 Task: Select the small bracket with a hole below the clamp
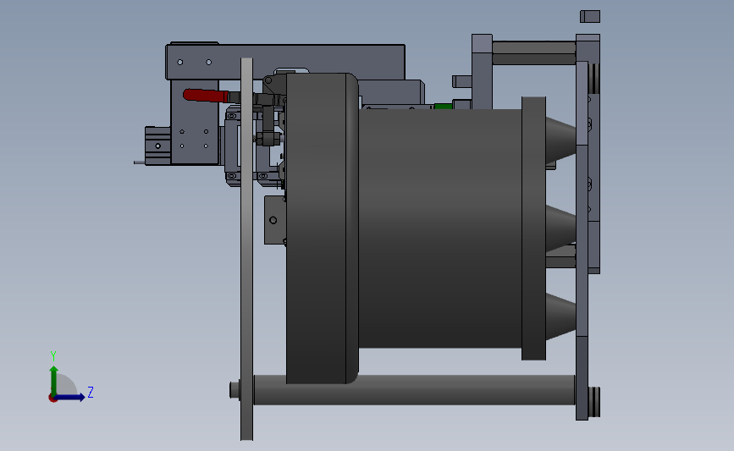point(275,220)
